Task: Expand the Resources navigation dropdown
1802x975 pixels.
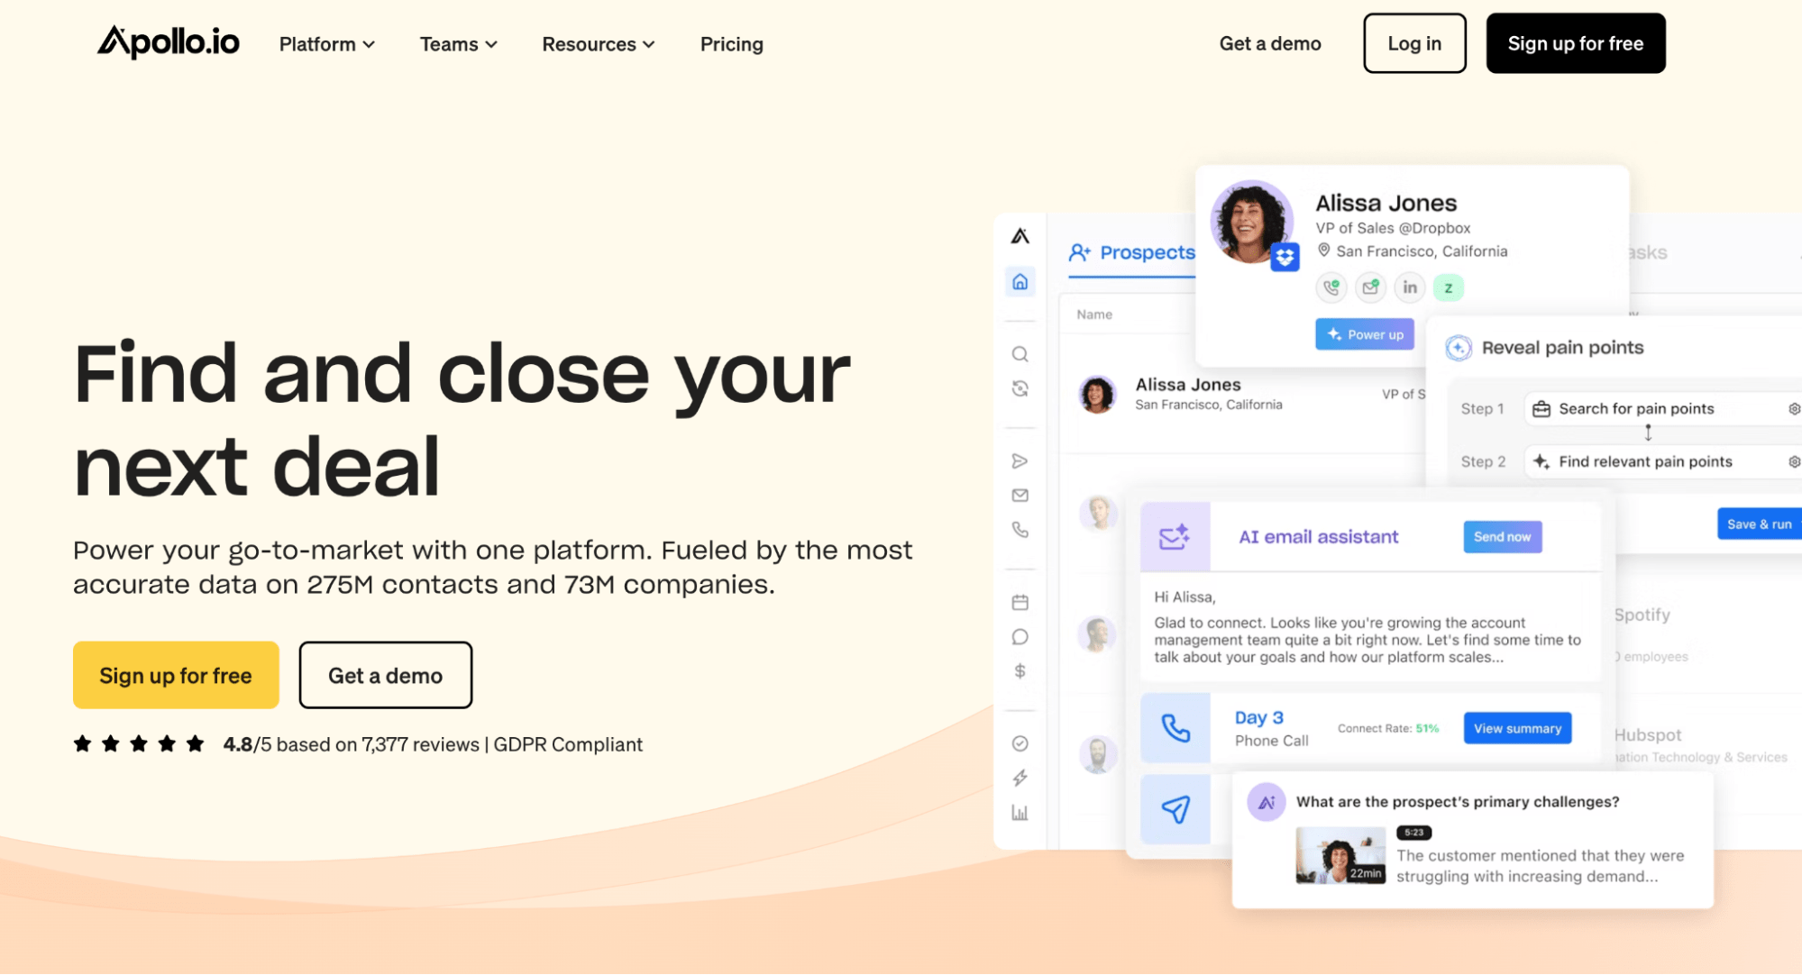Action: pyautogui.click(x=597, y=43)
